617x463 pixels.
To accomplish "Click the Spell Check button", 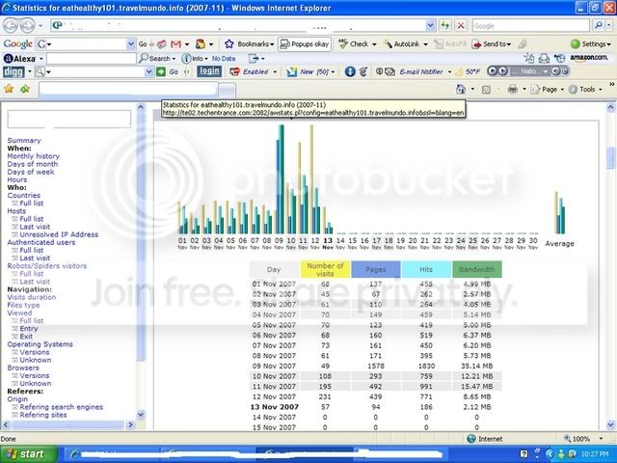I will click(x=354, y=44).
